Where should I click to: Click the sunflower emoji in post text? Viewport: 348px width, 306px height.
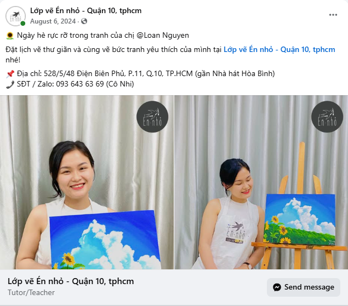click(10, 36)
